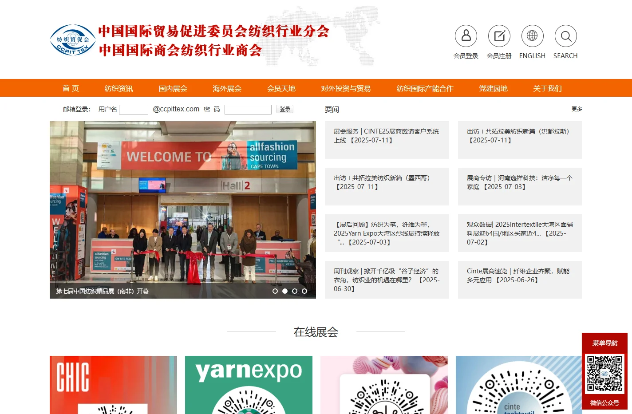Screen dimensions: 632x414
Task: Open news 观众数据 2025Intertextile大湾区面辅料展
Action: (x=520, y=233)
